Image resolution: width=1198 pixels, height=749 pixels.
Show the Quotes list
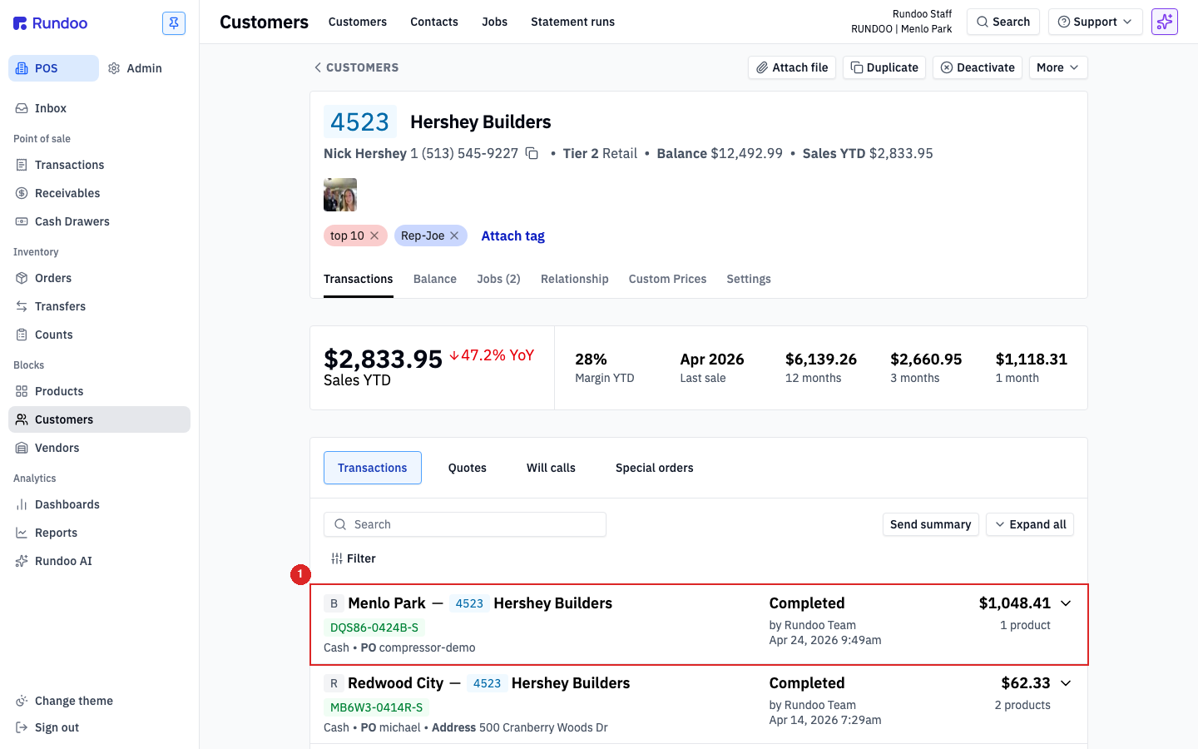click(x=468, y=468)
